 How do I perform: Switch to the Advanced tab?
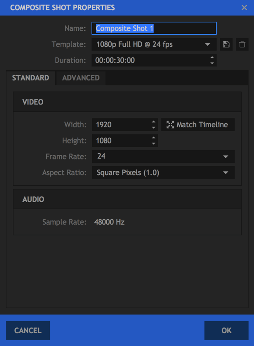(81, 78)
